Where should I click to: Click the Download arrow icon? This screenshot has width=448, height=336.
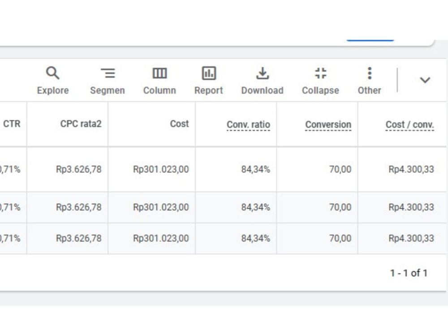coord(262,73)
